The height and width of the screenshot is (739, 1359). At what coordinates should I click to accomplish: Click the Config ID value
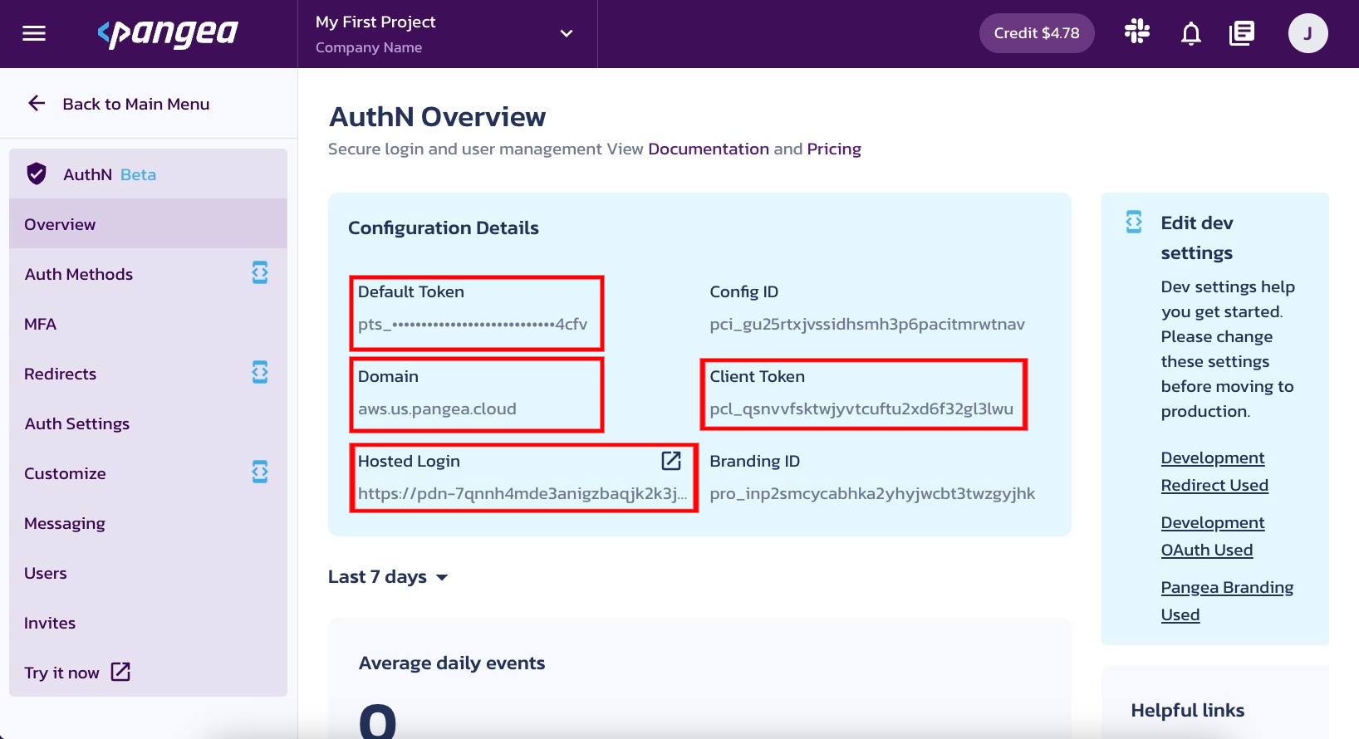[867, 324]
